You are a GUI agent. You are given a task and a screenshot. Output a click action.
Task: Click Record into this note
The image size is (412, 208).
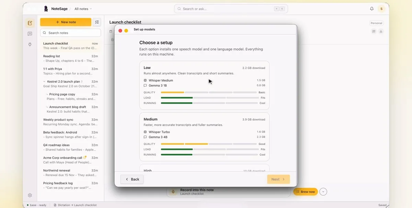(228, 192)
